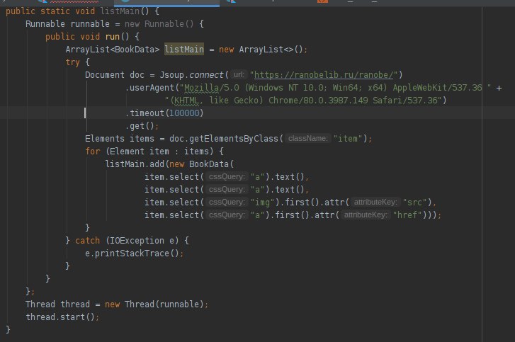
Task: Click BookData inside ArrayList<BookData>
Action: coord(135,50)
